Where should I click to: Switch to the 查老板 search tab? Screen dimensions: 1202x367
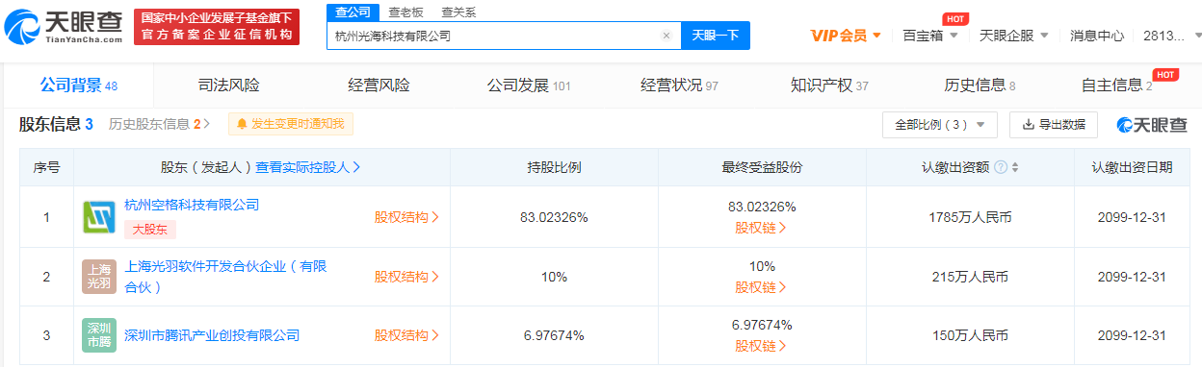click(x=406, y=12)
